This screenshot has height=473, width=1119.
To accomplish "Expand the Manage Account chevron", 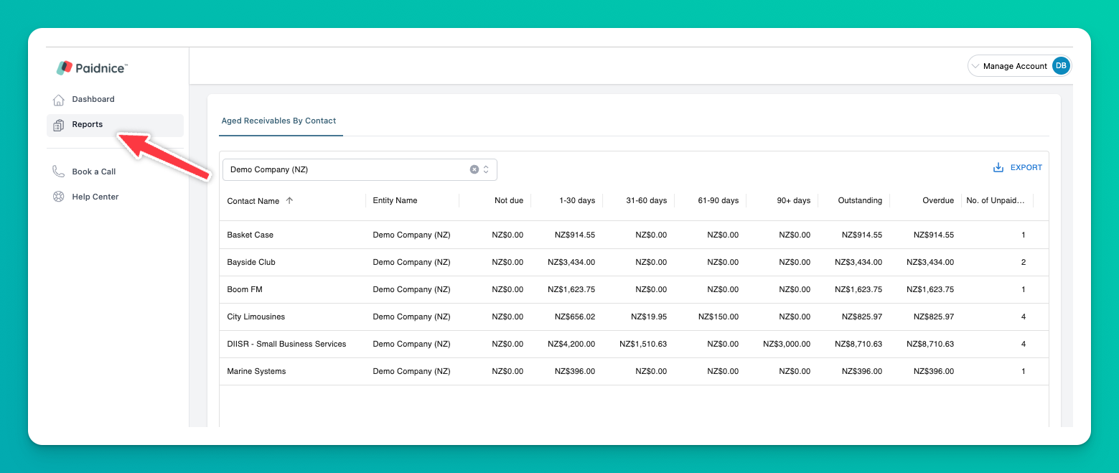I will (x=975, y=66).
